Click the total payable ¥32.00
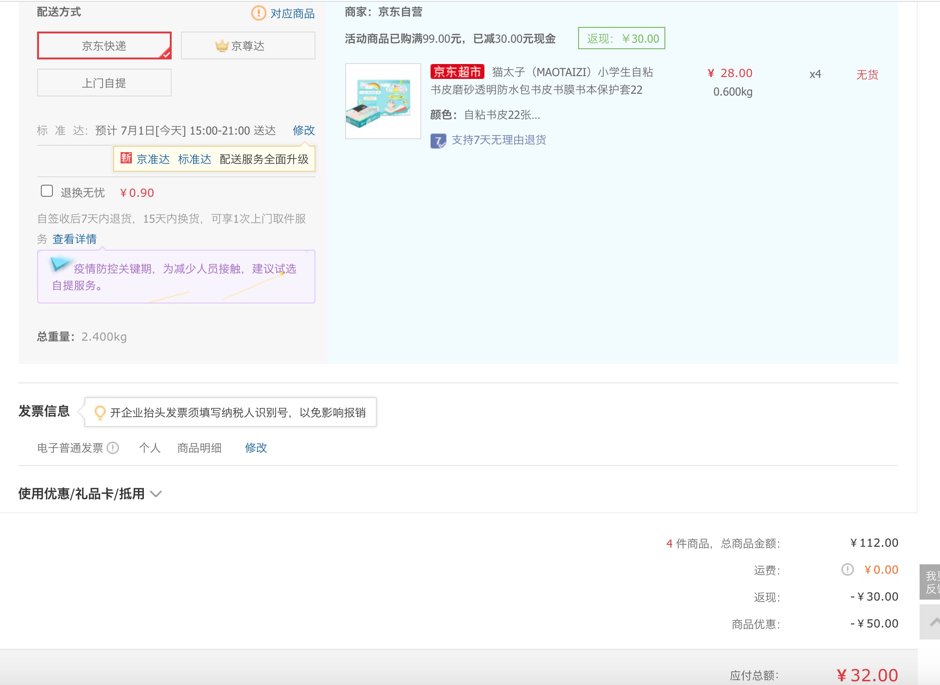Image resolution: width=940 pixels, height=685 pixels. click(868, 675)
